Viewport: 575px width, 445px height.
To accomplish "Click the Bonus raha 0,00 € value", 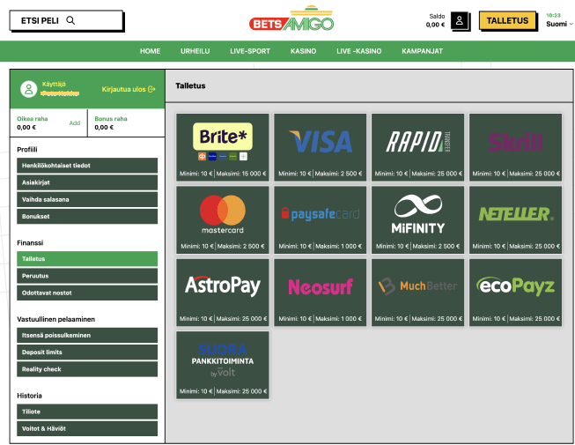I will tap(104, 127).
